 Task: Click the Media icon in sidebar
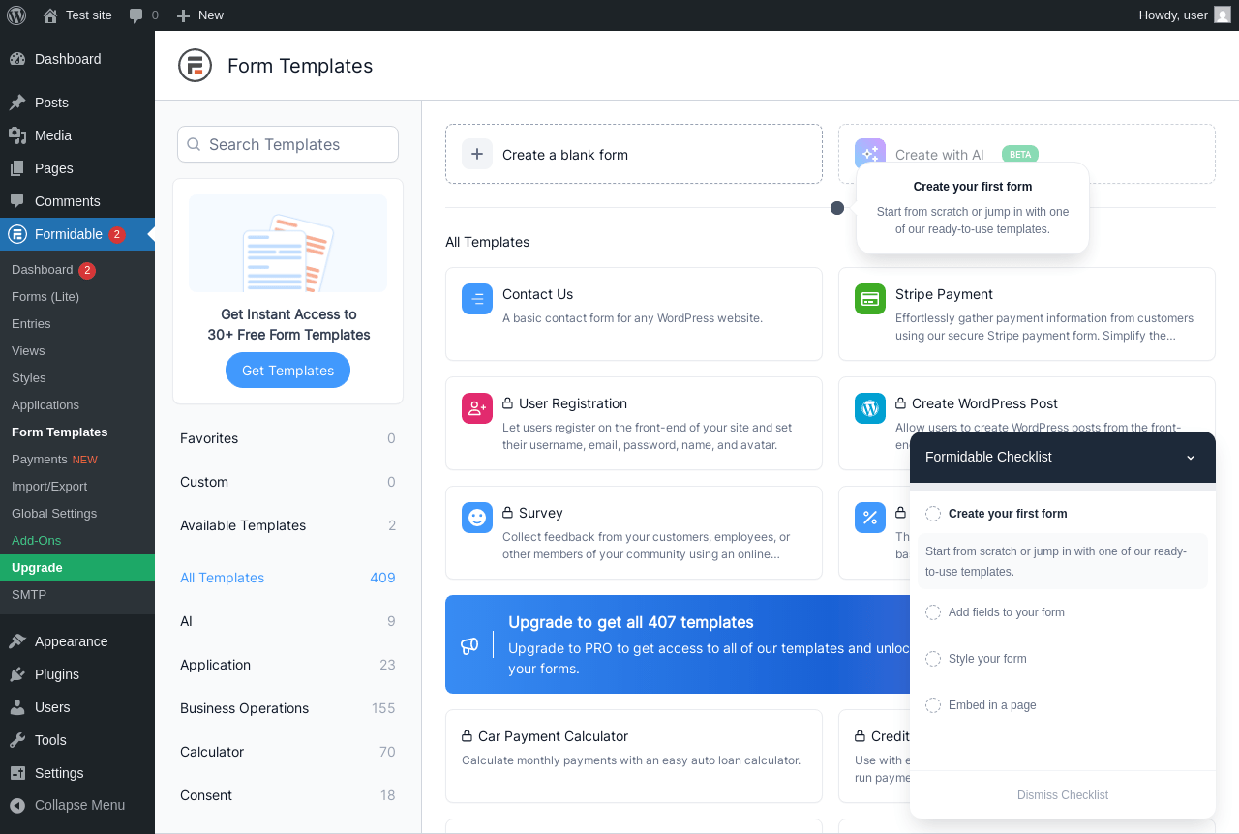click(17, 135)
